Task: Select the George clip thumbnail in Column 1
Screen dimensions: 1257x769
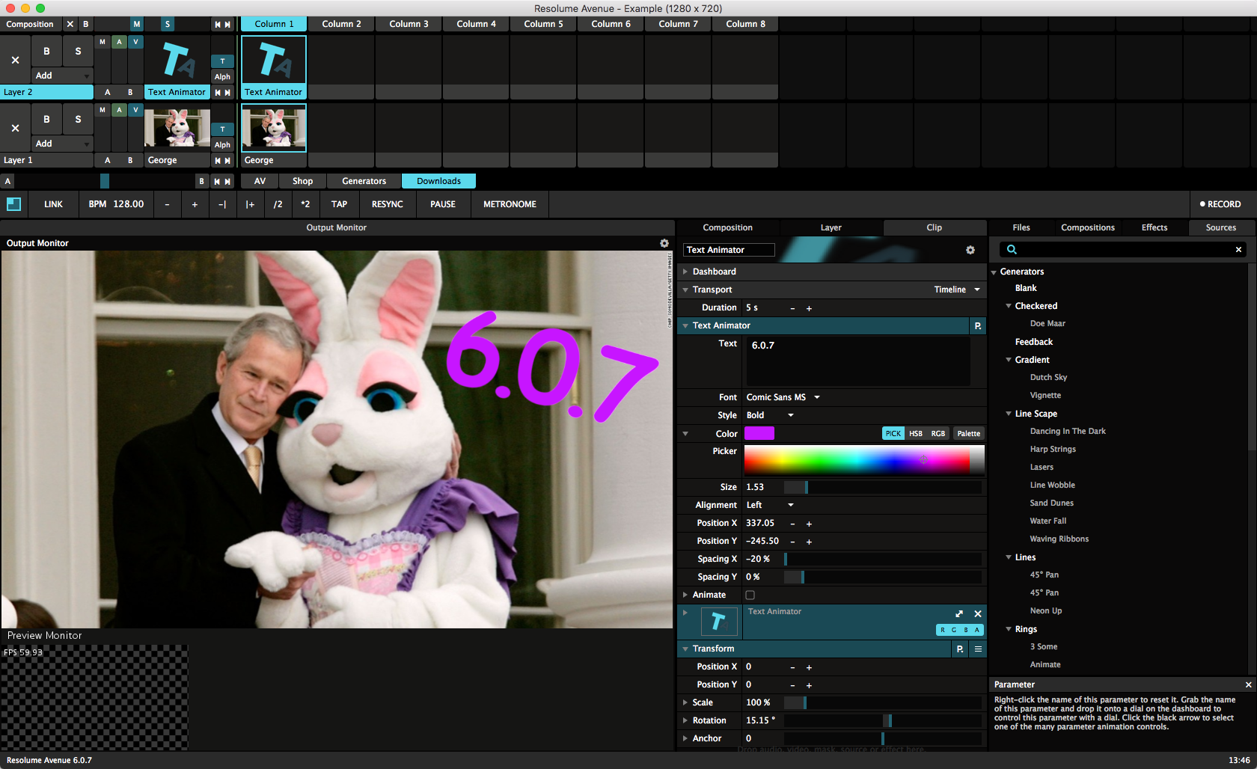Action: click(x=273, y=128)
